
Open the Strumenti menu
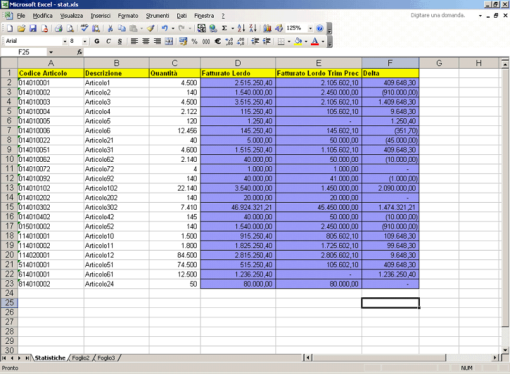pyautogui.click(x=158, y=16)
